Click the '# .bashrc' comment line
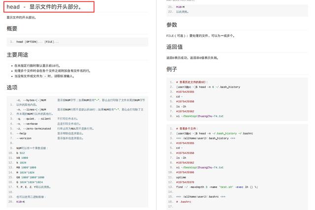Image resolution: width=315 pixels, height=210 pixels. (x=184, y=202)
